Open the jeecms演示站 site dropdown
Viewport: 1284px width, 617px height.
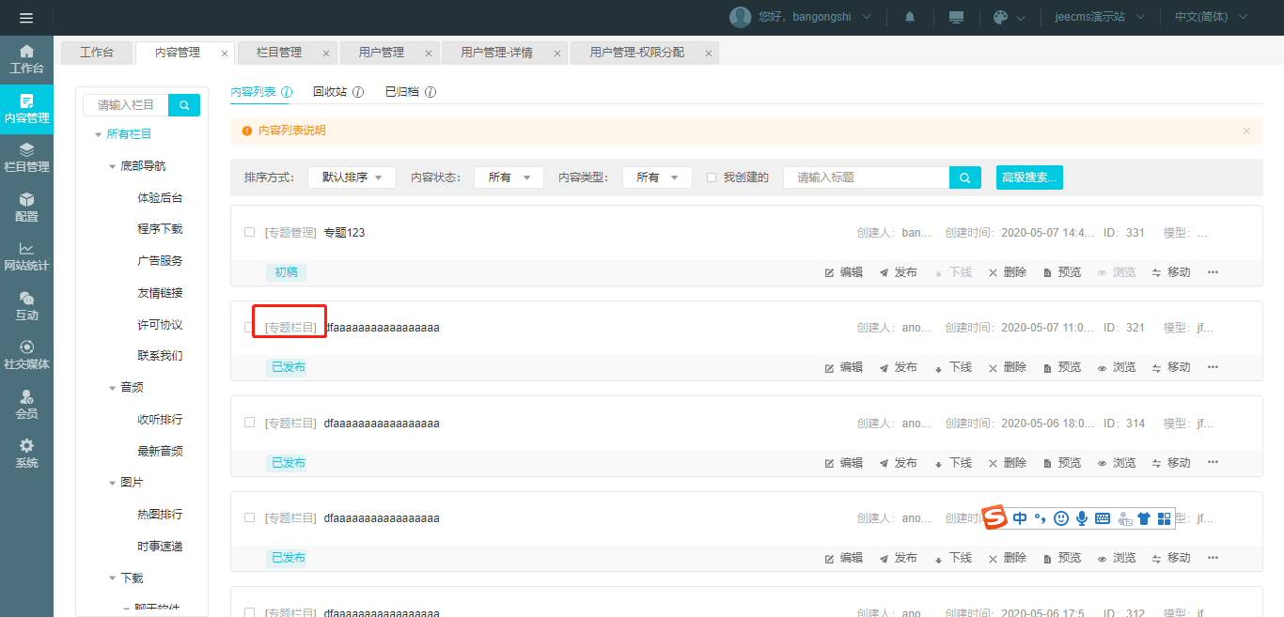(x=1099, y=18)
